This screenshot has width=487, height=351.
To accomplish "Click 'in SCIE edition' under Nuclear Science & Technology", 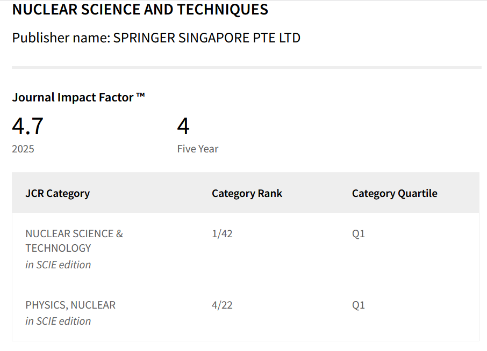I will pyautogui.click(x=58, y=265).
